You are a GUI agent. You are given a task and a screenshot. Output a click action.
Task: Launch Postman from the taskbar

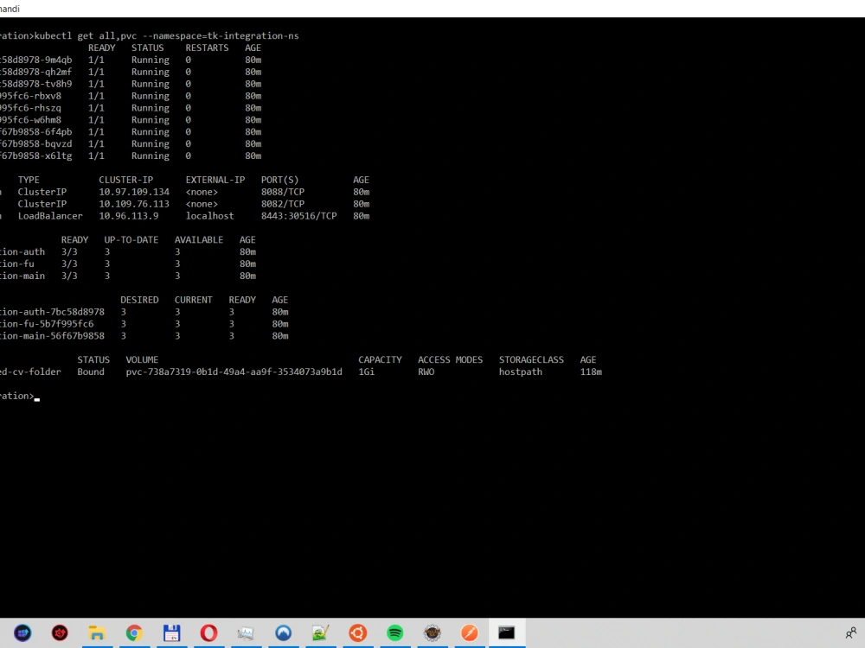pyautogui.click(x=470, y=632)
